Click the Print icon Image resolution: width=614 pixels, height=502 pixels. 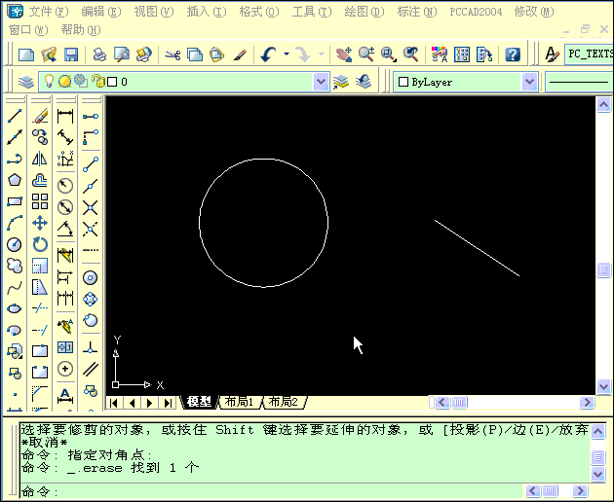tap(99, 54)
